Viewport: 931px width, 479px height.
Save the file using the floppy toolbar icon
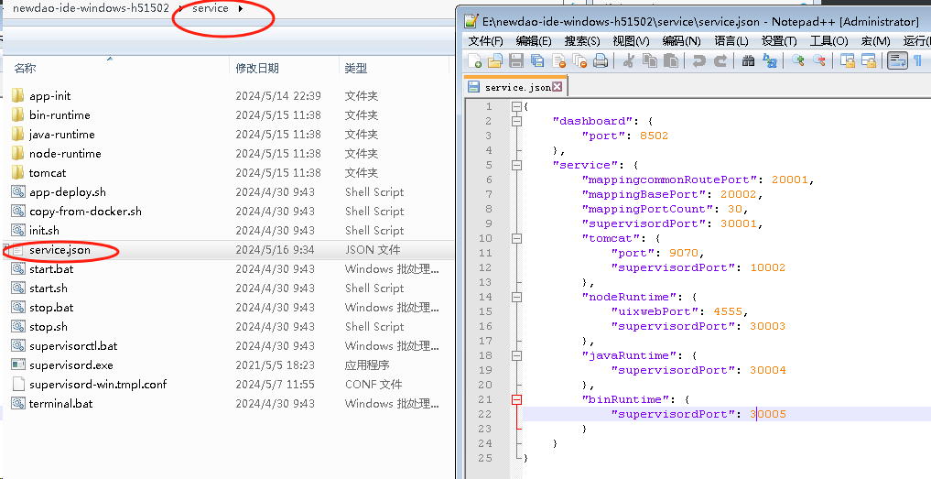pos(516,60)
